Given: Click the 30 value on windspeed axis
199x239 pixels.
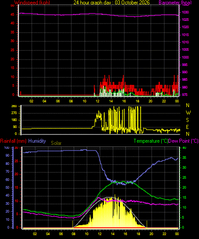Looking at the screenshot, I should (12, 41).
